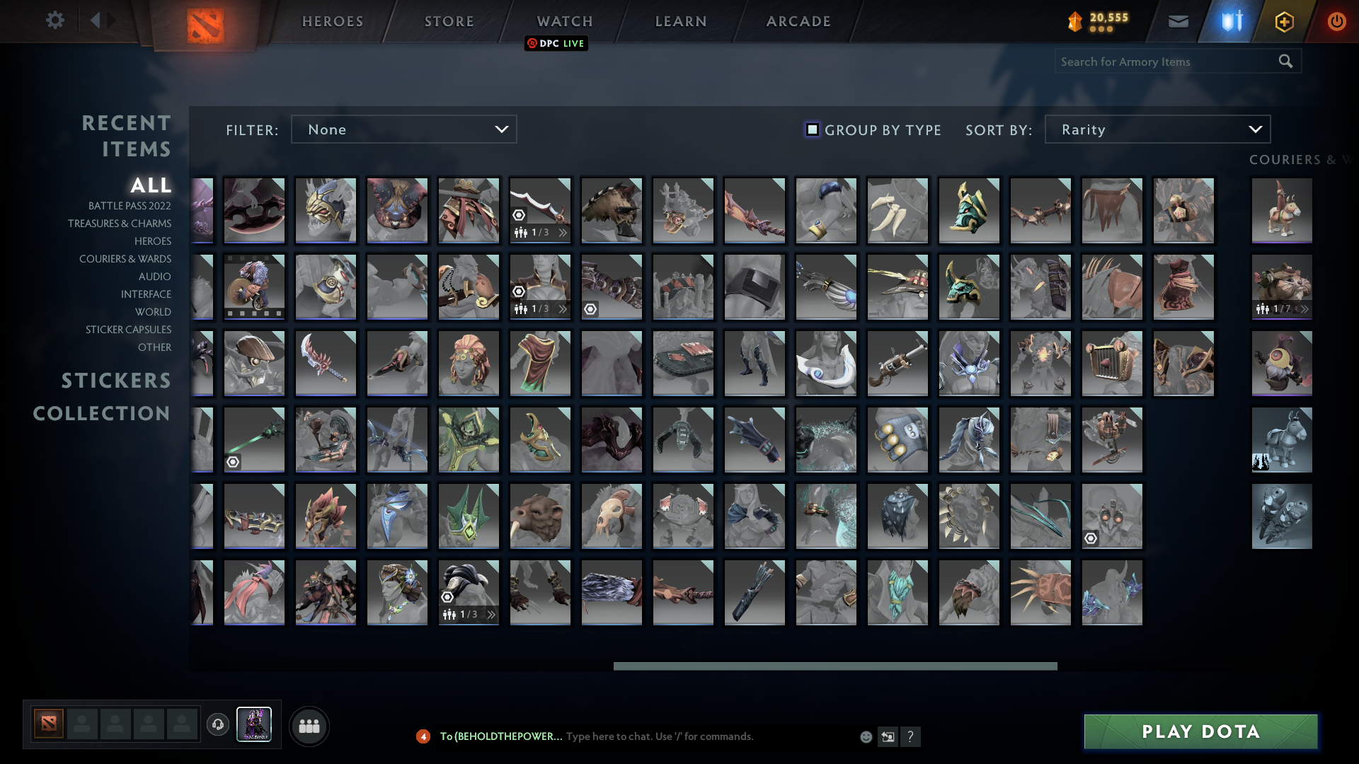Click the blue armory shield icon
This screenshot has width=1359, height=764.
1232,21
